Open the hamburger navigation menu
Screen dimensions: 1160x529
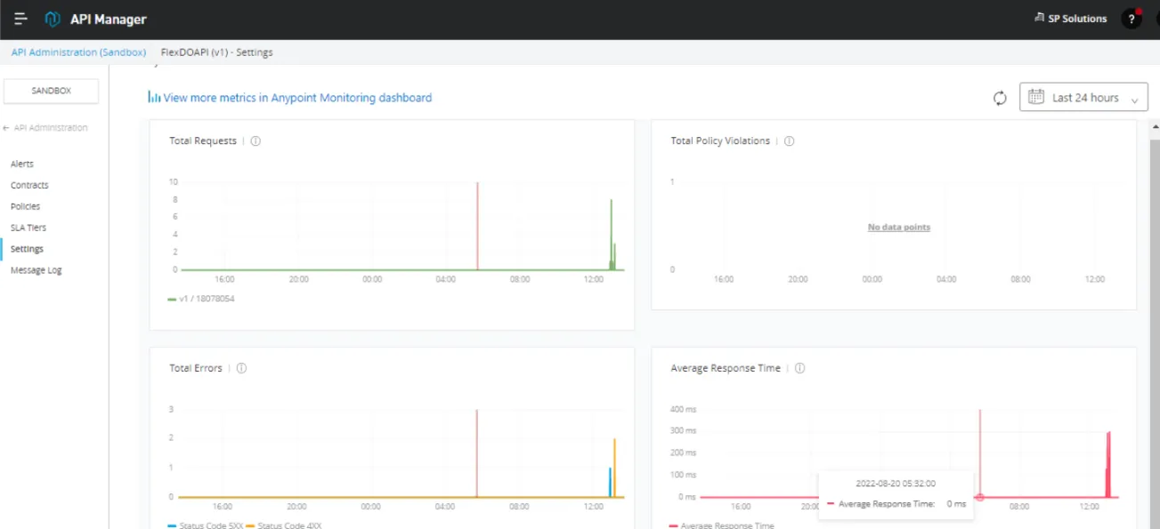tap(21, 19)
